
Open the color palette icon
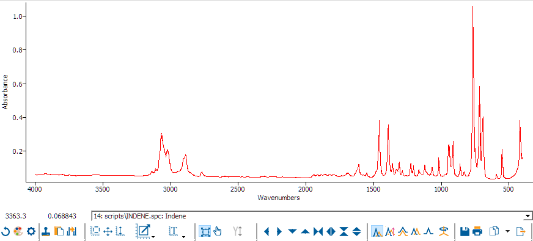[18, 232]
